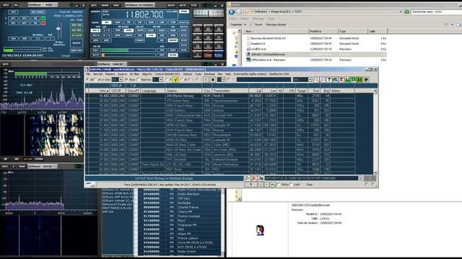
Task: Click the first magnifier search icon in CSVUB
Action: coord(316,80)
